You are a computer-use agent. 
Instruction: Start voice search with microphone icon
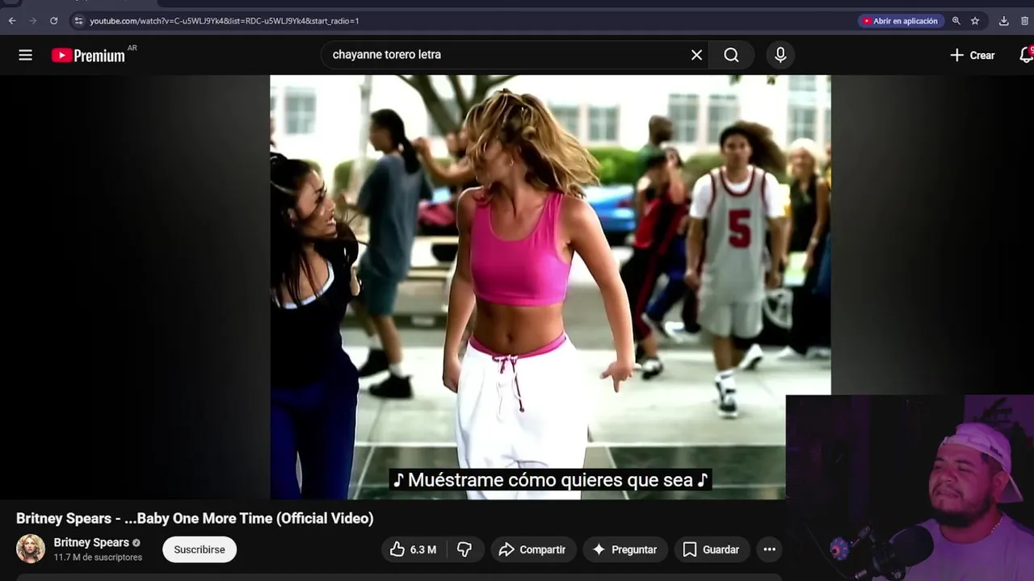coord(780,55)
